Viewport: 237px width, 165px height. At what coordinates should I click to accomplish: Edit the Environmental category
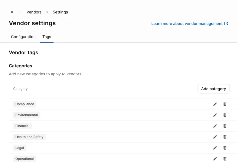coord(215,115)
